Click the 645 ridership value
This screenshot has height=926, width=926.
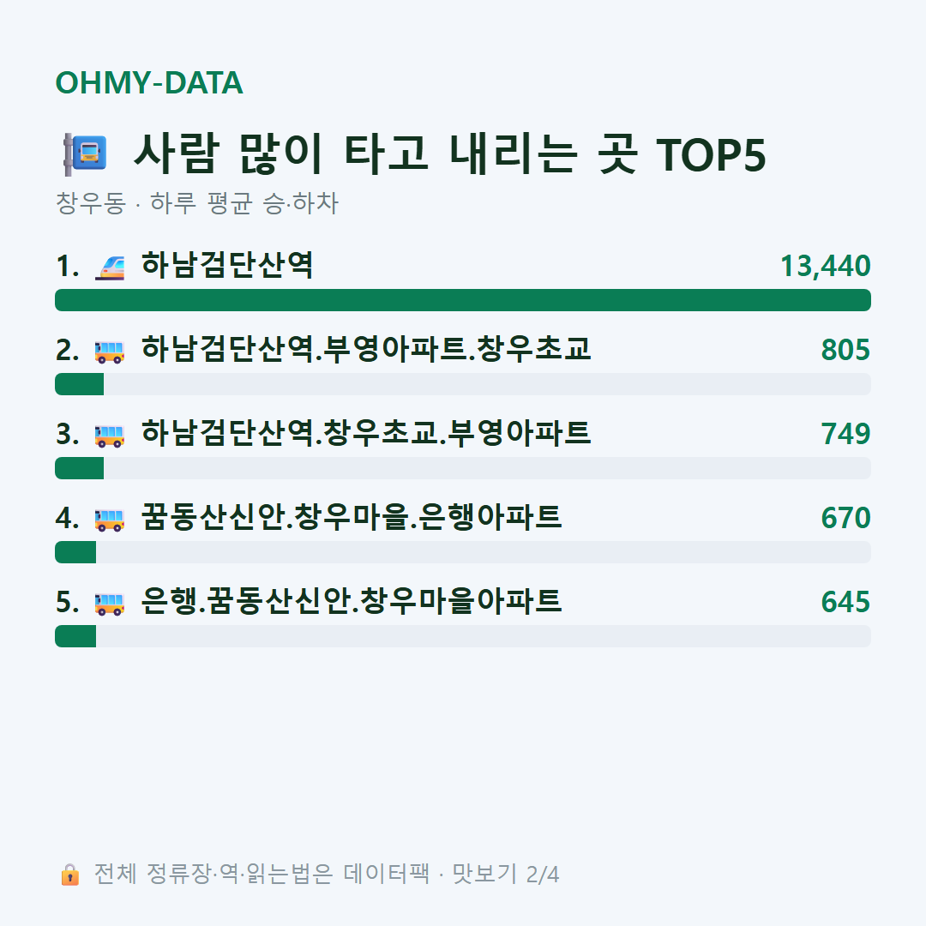click(x=845, y=602)
